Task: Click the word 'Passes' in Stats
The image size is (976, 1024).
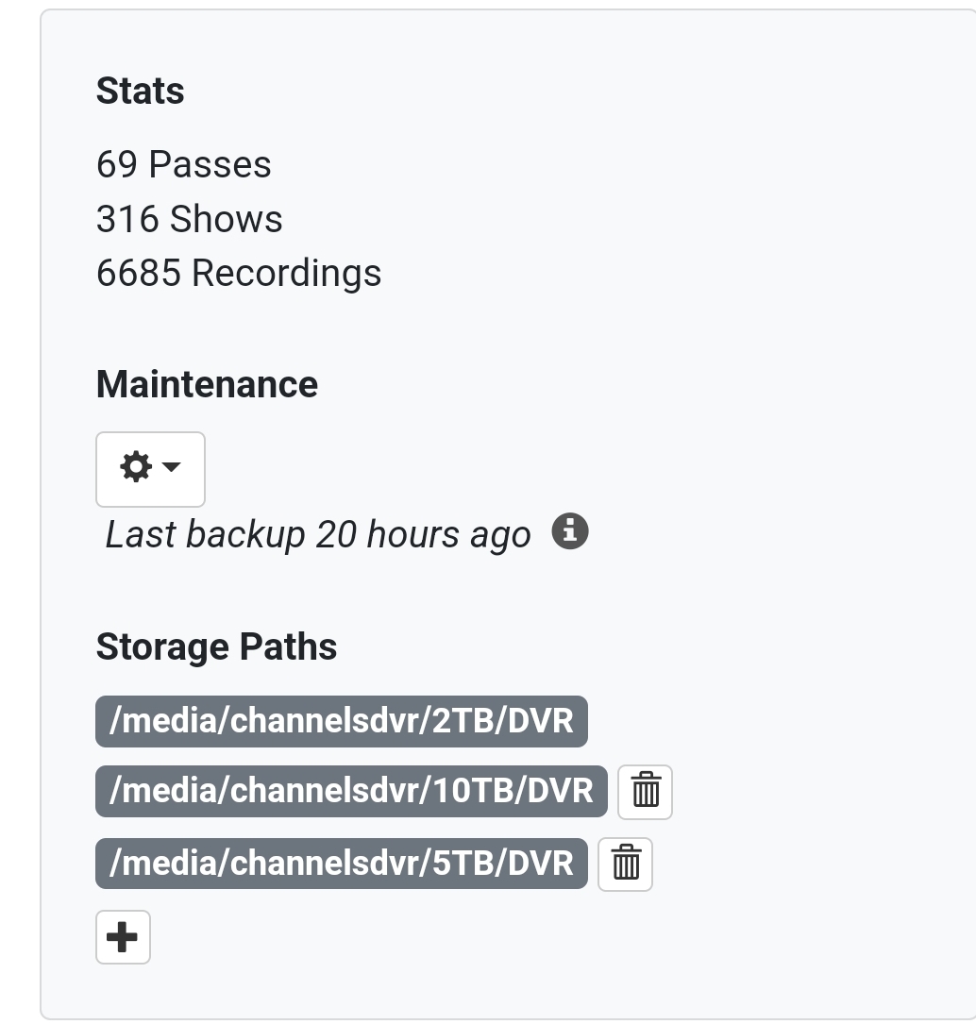Action: 210,165
